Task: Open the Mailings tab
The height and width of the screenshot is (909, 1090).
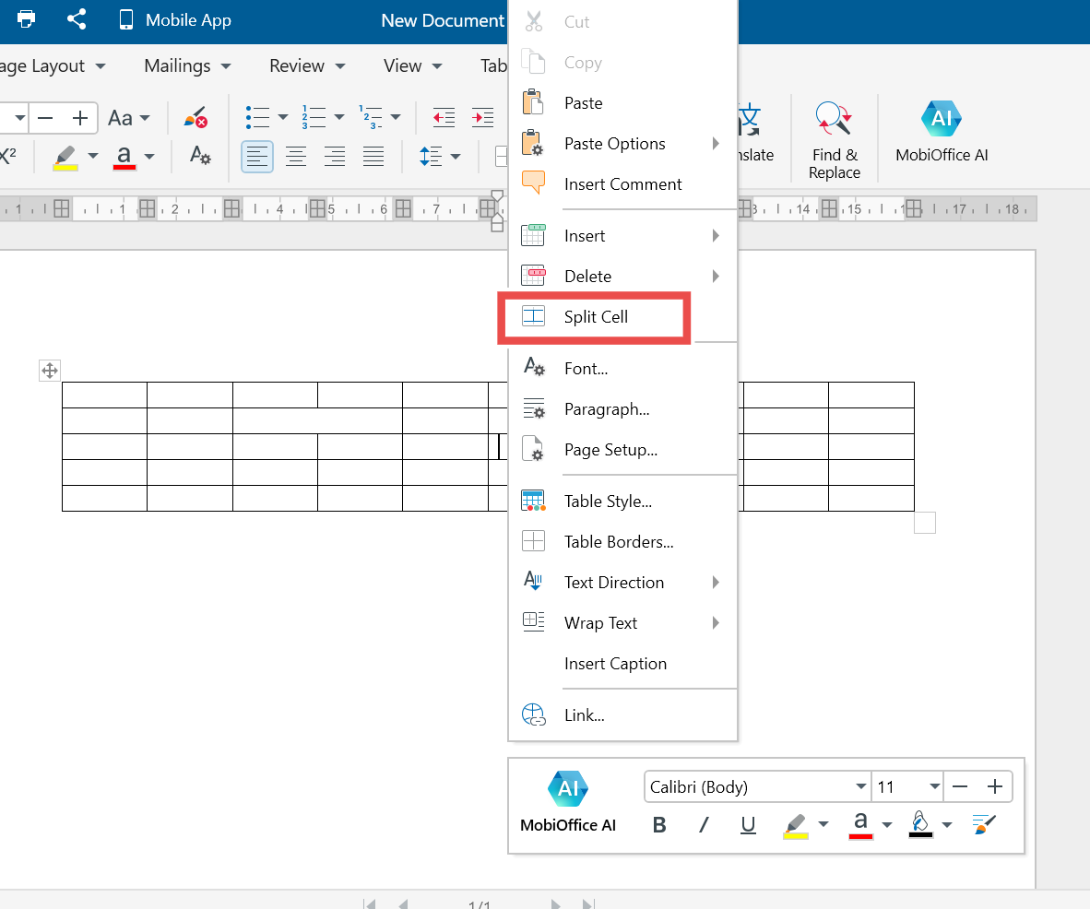Action: 187,66
